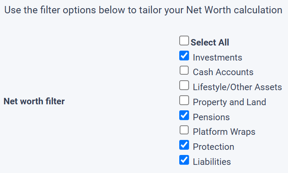Click the Investments label text
Viewport: 288px width, 173px height.
(x=218, y=58)
